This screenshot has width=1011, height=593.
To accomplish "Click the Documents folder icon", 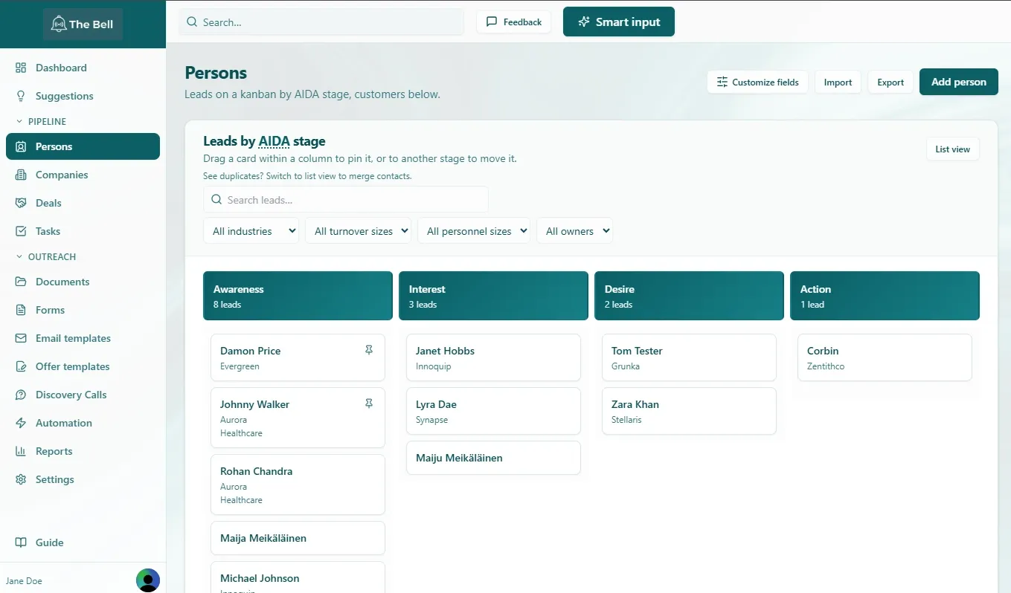I will (21, 282).
